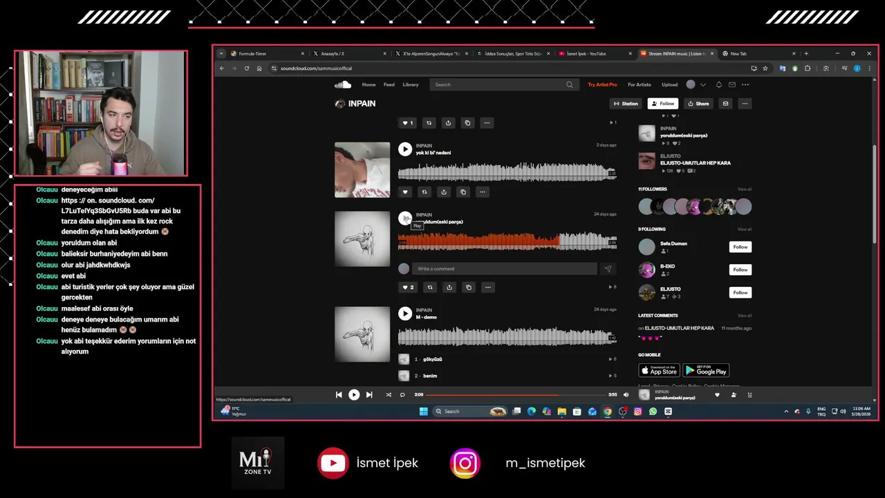The height and width of the screenshot is (498, 885).
Task: Open the For Artists link
Action: pyautogui.click(x=640, y=84)
